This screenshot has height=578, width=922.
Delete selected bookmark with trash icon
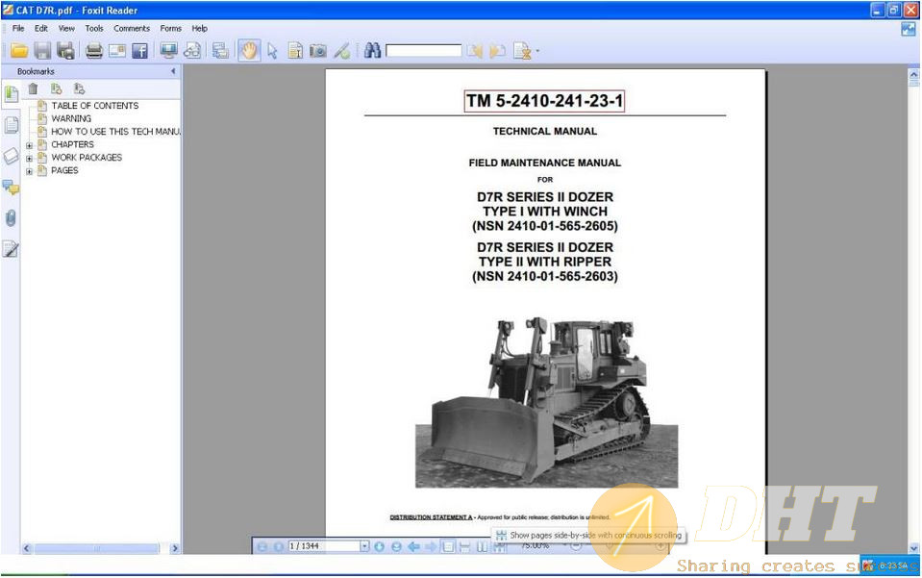(33, 88)
